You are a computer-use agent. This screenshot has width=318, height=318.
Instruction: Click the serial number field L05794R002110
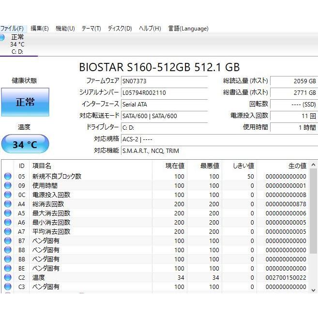click(164, 92)
